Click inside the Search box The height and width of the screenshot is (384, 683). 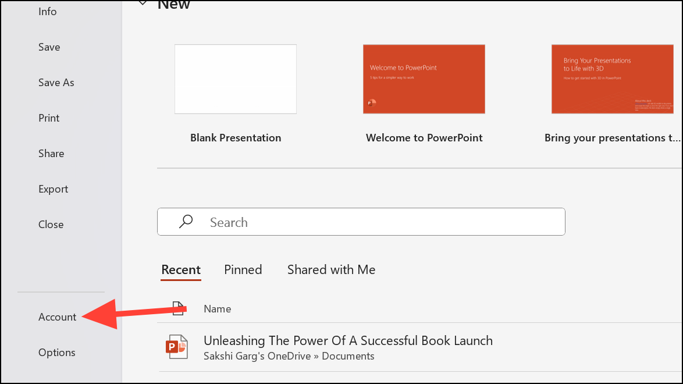coord(361,222)
